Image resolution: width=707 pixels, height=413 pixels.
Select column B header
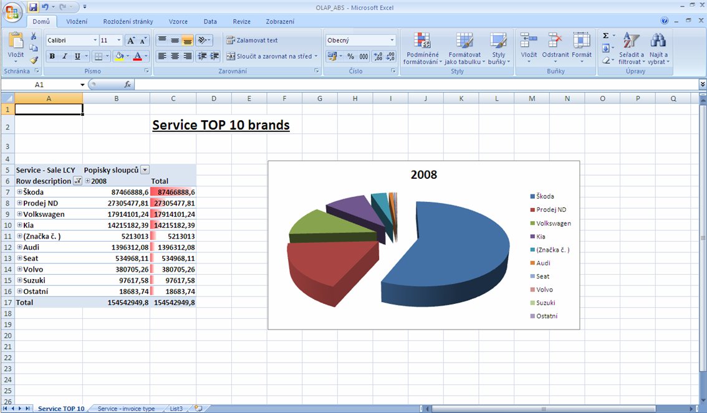tap(117, 98)
